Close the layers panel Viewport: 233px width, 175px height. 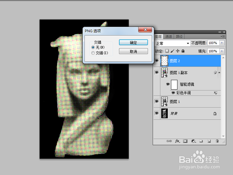tap(224, 32)
